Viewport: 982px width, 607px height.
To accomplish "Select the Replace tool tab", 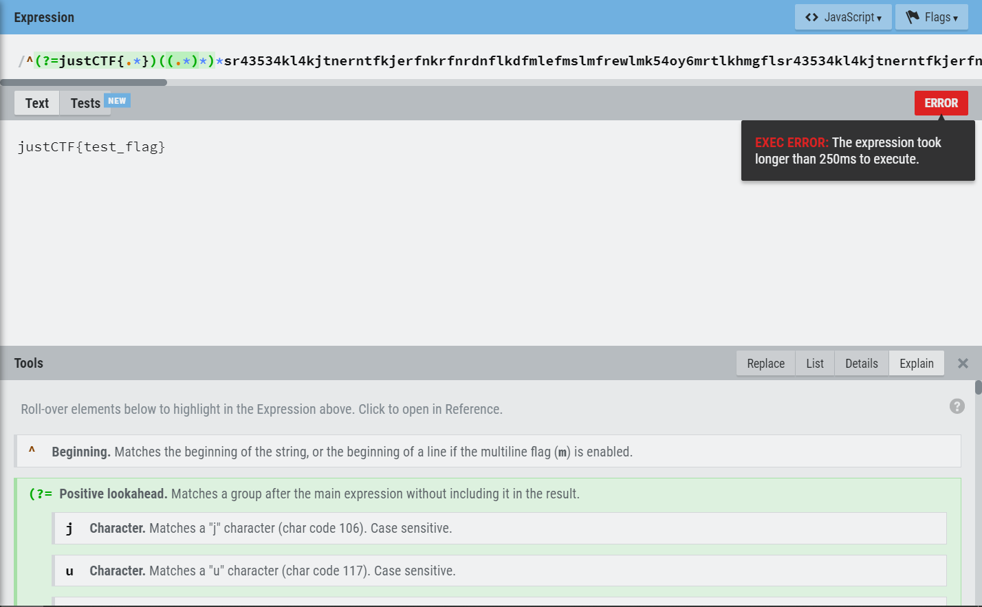I will point(765,364).
